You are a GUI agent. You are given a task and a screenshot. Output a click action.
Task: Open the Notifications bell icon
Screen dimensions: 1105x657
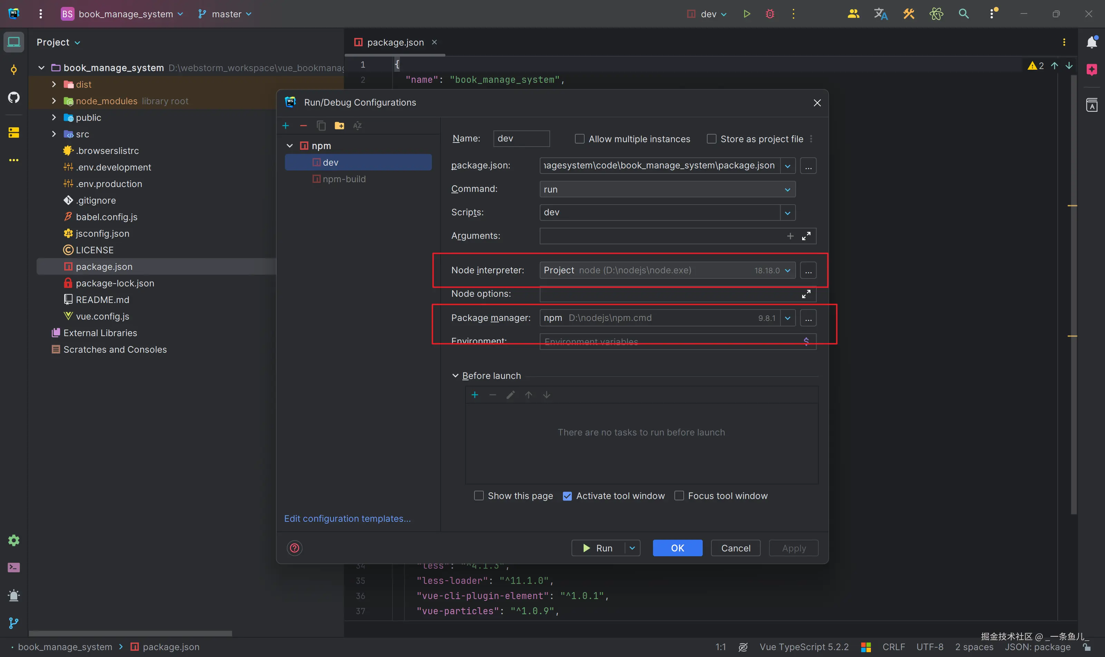click(1092, 42)
